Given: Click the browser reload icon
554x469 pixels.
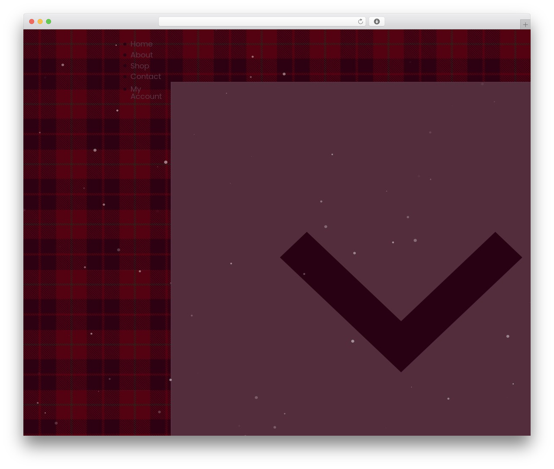Looking at the screenshot, I should click(x=361, y=22).
